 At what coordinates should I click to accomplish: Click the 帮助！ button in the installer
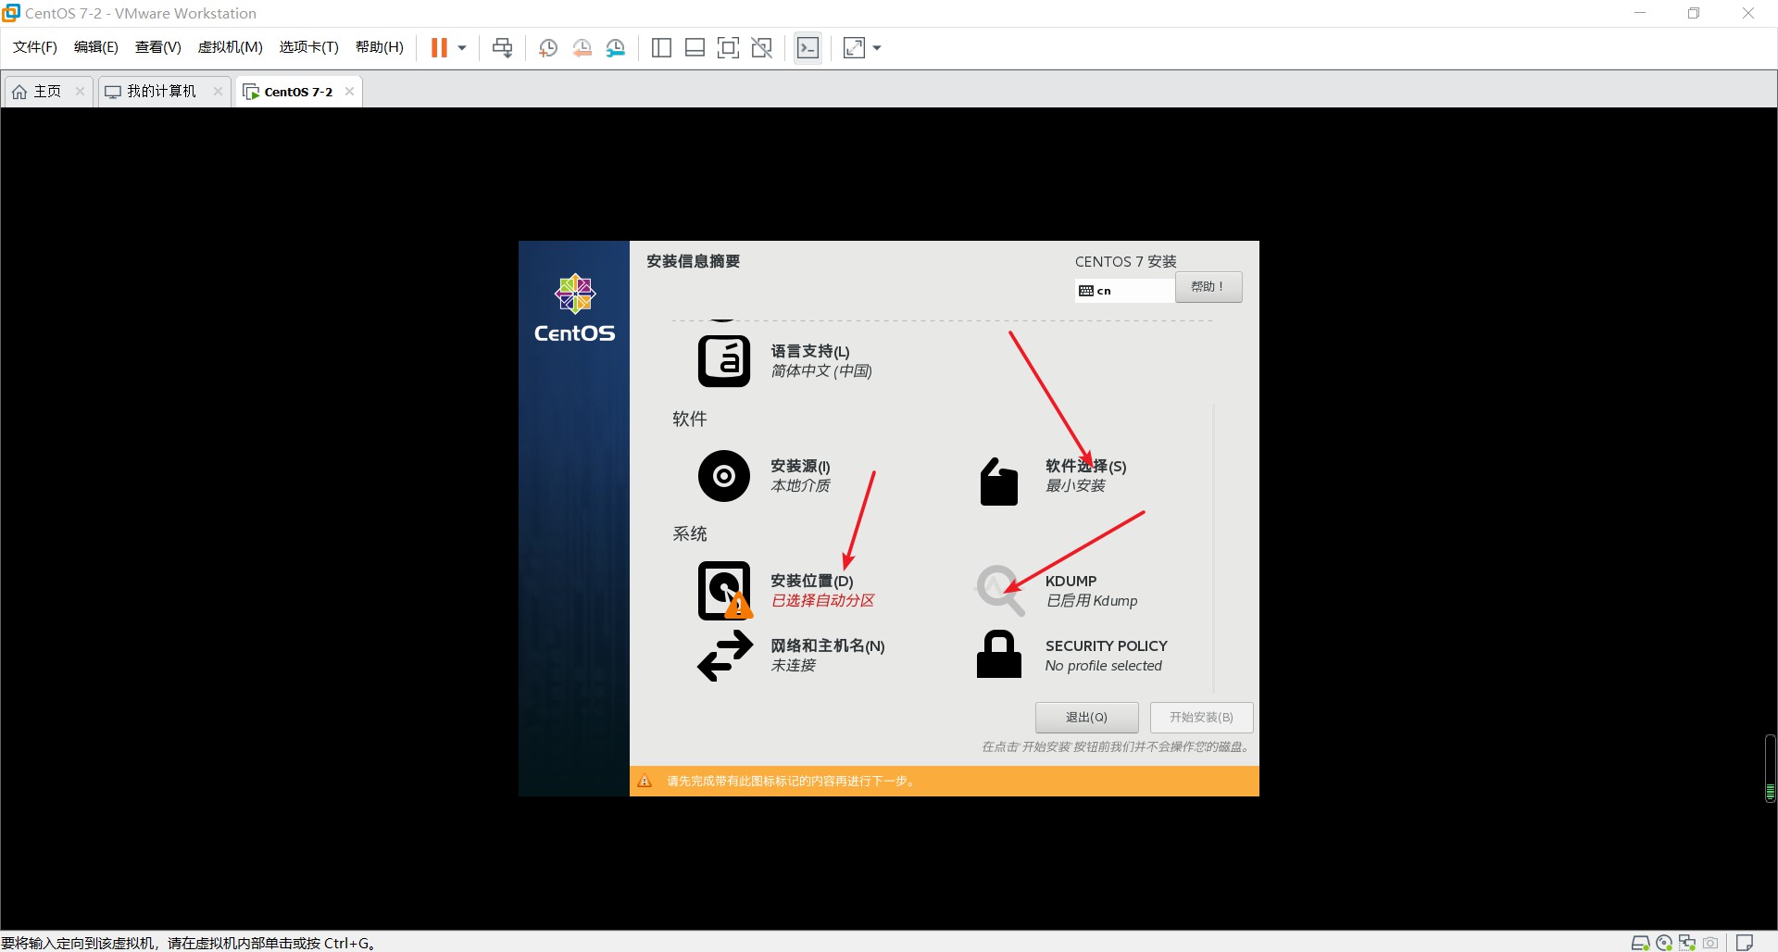[1208, 287]
